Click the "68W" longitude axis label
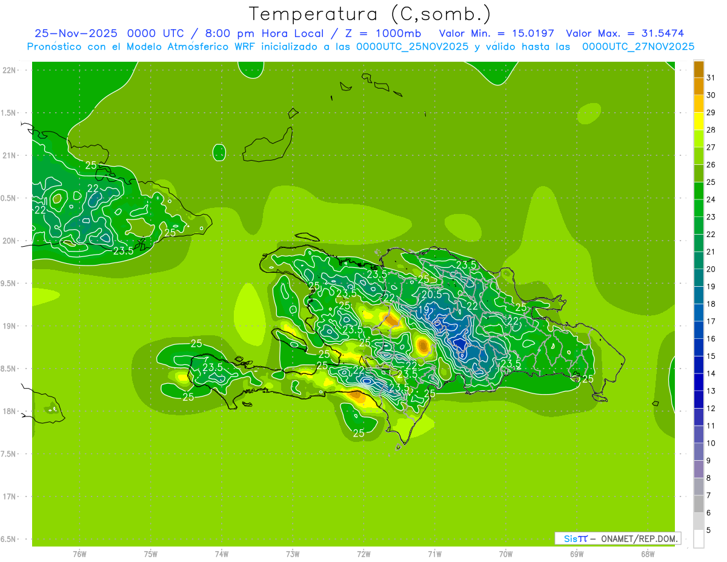 click(648, 554)
